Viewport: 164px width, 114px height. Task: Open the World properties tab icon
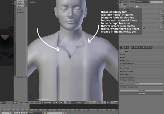132,48
